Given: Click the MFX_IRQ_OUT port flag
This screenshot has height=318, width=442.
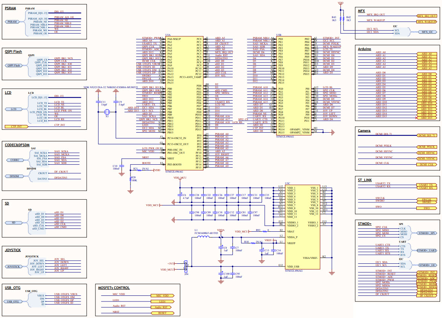Looking at the screenshot, I should (x=427, y=16).
